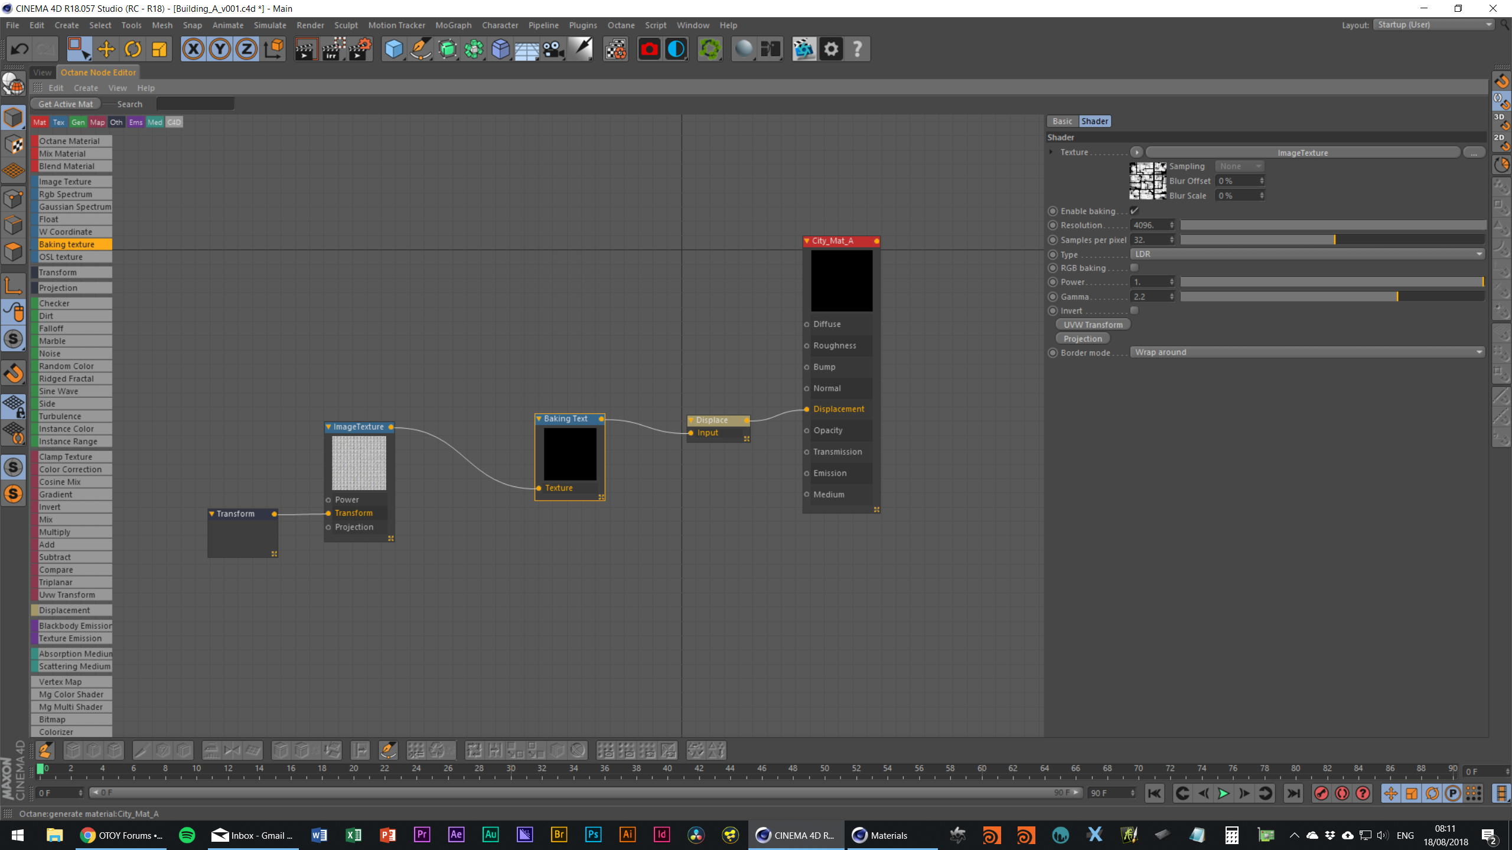Open Spotify from the taskbar
Viewport: 1512px width, 850px height.
pyautogui.click(x=187, y=835)
